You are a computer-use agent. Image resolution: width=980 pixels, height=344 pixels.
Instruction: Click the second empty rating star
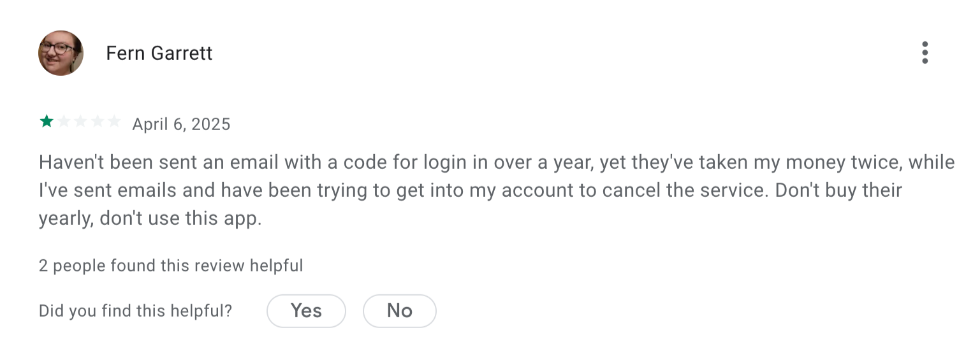click(64, 121)
